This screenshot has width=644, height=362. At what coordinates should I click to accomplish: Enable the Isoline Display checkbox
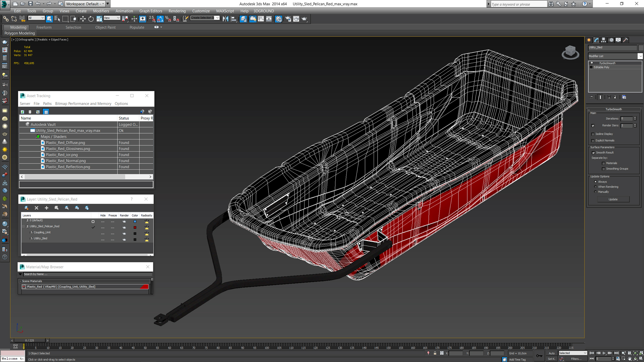pyautogui.click(x=593, y=134)
